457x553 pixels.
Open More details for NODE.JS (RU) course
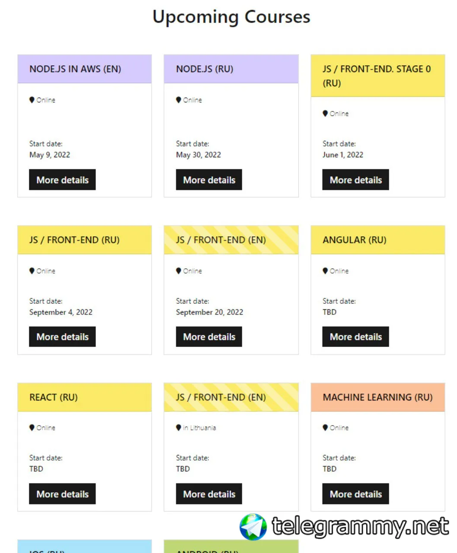tap(209, 180)
